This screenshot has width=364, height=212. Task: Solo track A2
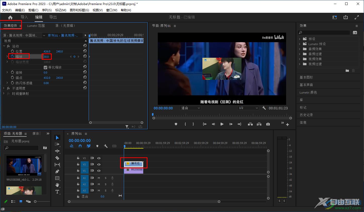pyautogui.click(x=106, y=184)
